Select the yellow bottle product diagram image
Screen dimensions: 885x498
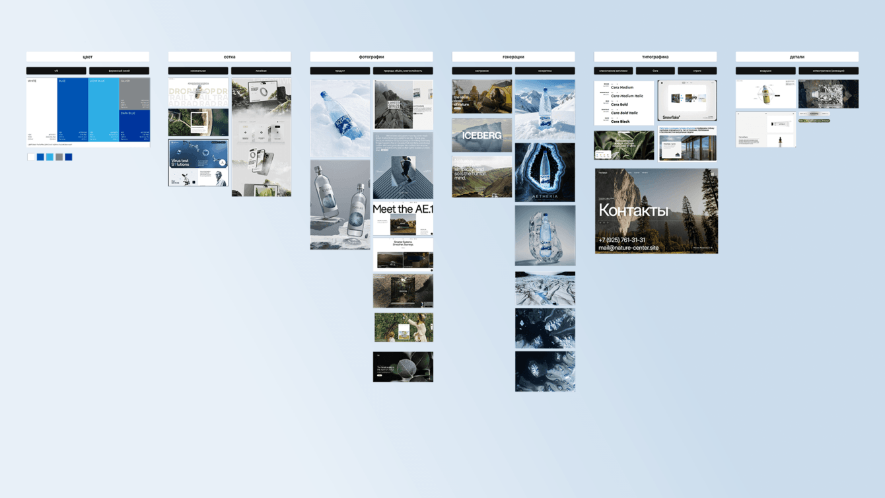click(x=765, y=94)
